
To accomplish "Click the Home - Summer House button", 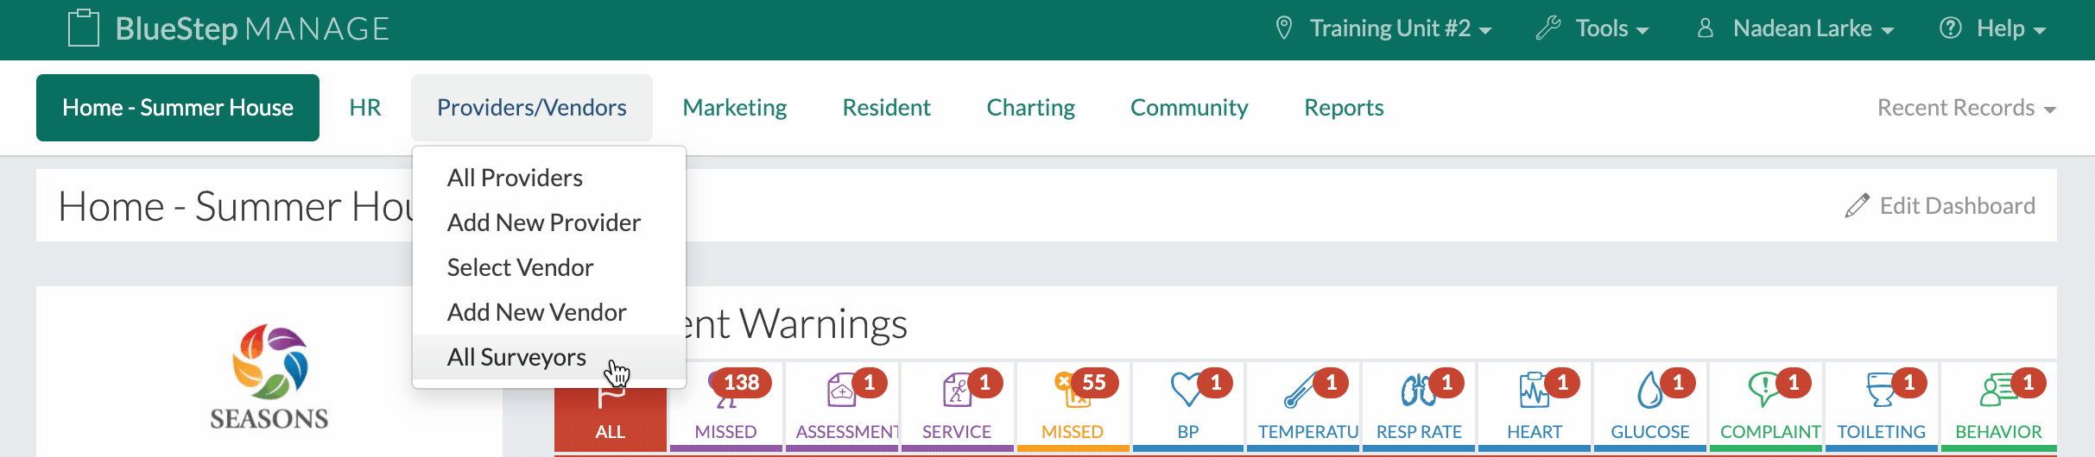I will pos(178,108).
